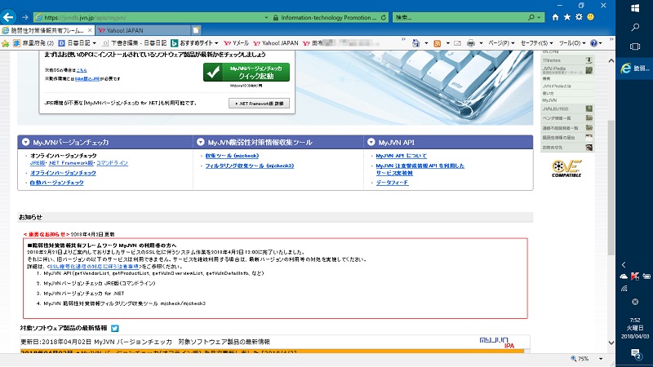Screen dimensions: 653x367
Task: Open the address bar autocomplete dropdown arrow
Action: [266, 18]
